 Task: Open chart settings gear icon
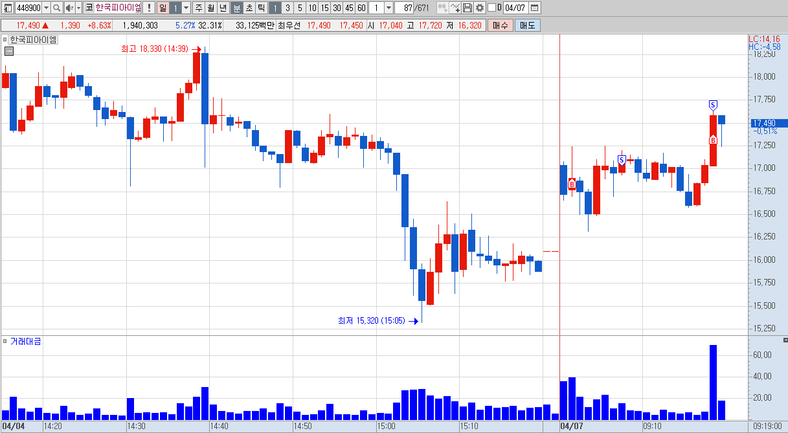[x=479, y=8]
